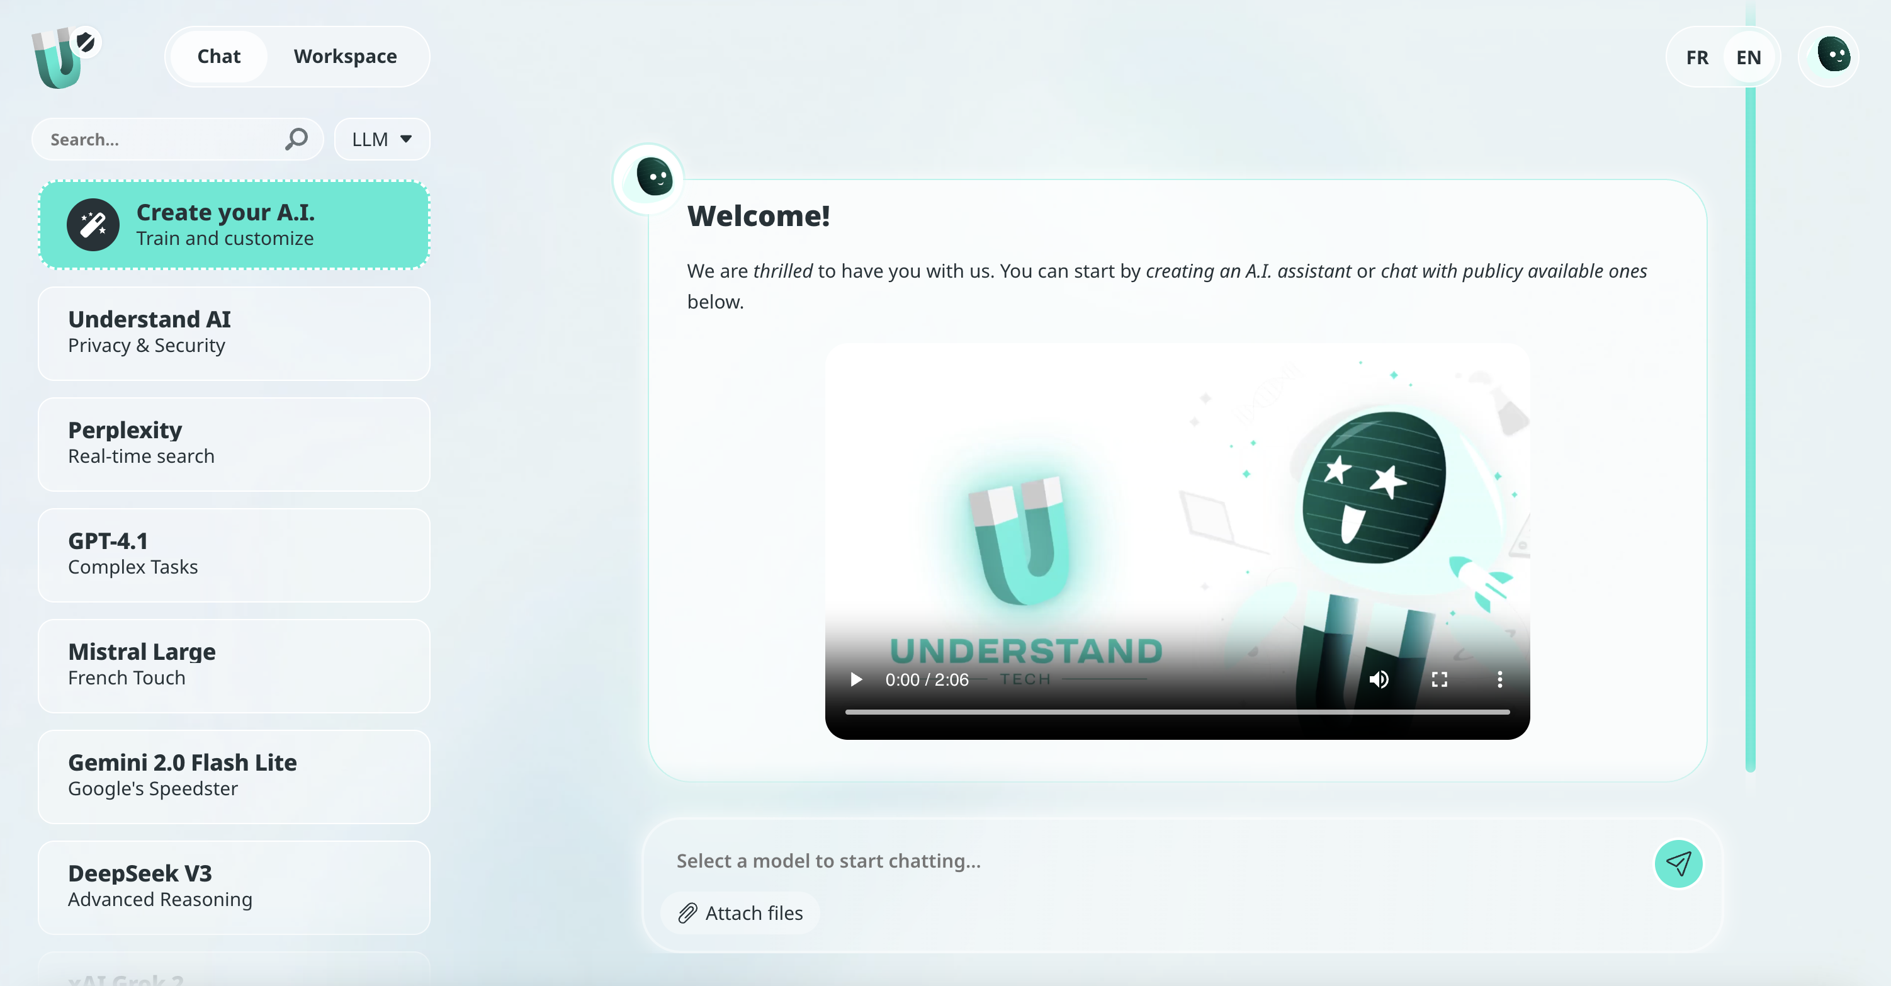Select the Mistral Large model card
1891x986 pixels.
point(234,666)
